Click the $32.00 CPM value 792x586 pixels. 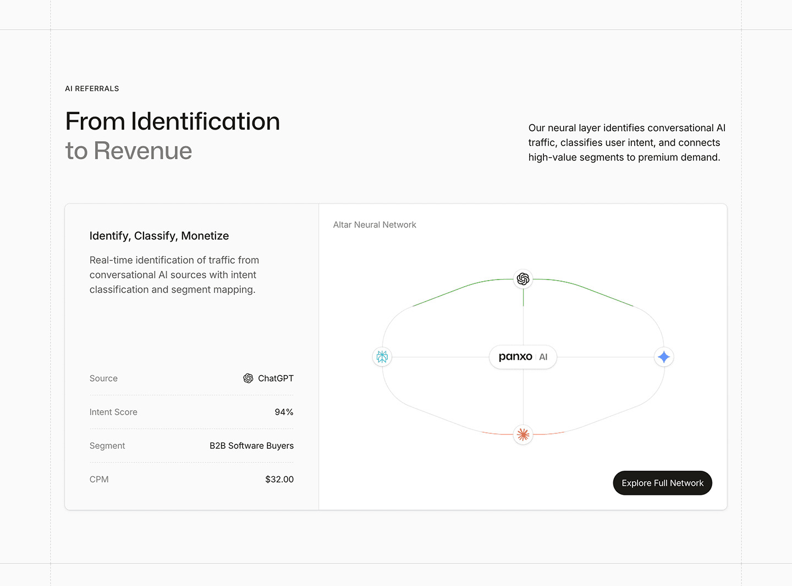tap(279, 479)
